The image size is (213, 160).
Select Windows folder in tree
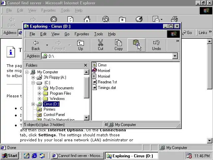[x=57, y=99]
